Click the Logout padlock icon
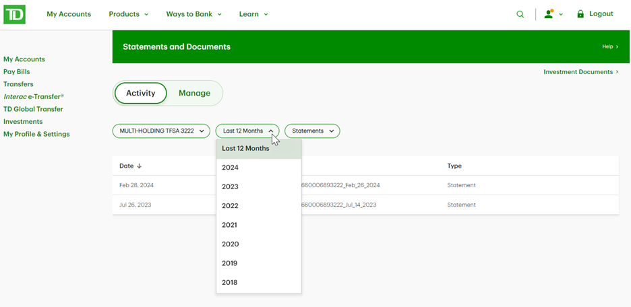631x307 pixels. [x=580, y=14]
